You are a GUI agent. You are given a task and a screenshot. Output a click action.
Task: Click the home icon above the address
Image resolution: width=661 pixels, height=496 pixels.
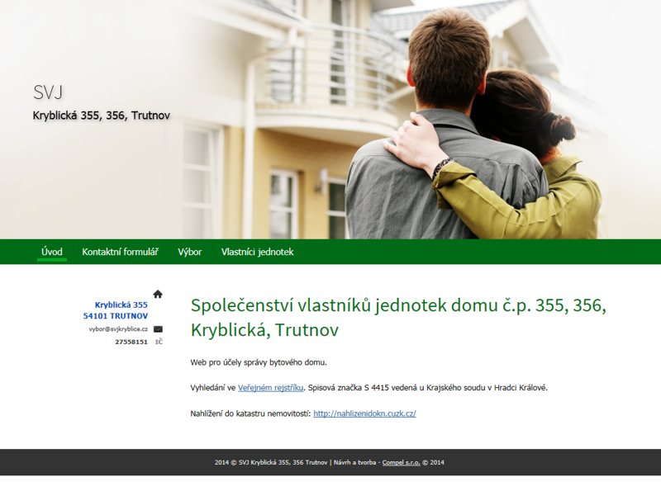coord(158,294)
